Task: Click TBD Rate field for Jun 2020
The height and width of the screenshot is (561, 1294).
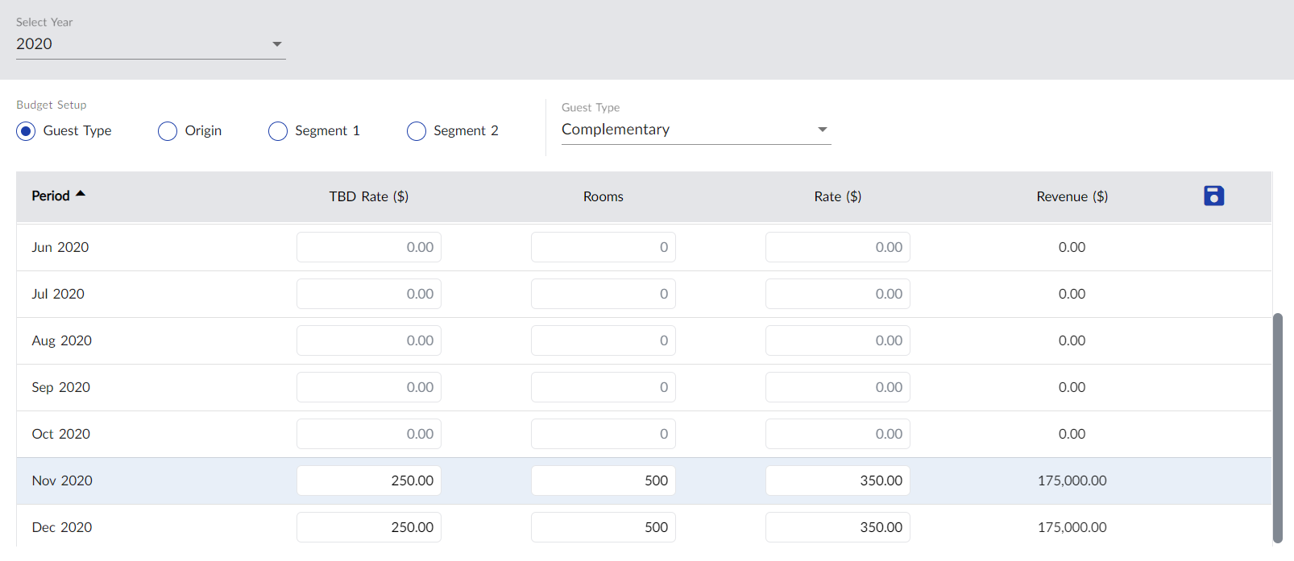Action: [369, 247]
